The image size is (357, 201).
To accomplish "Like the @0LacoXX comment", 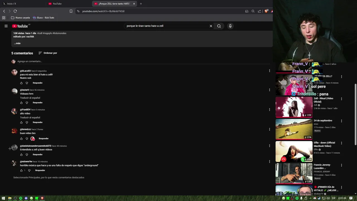I will pyautogui.click(x=21, y=83).
